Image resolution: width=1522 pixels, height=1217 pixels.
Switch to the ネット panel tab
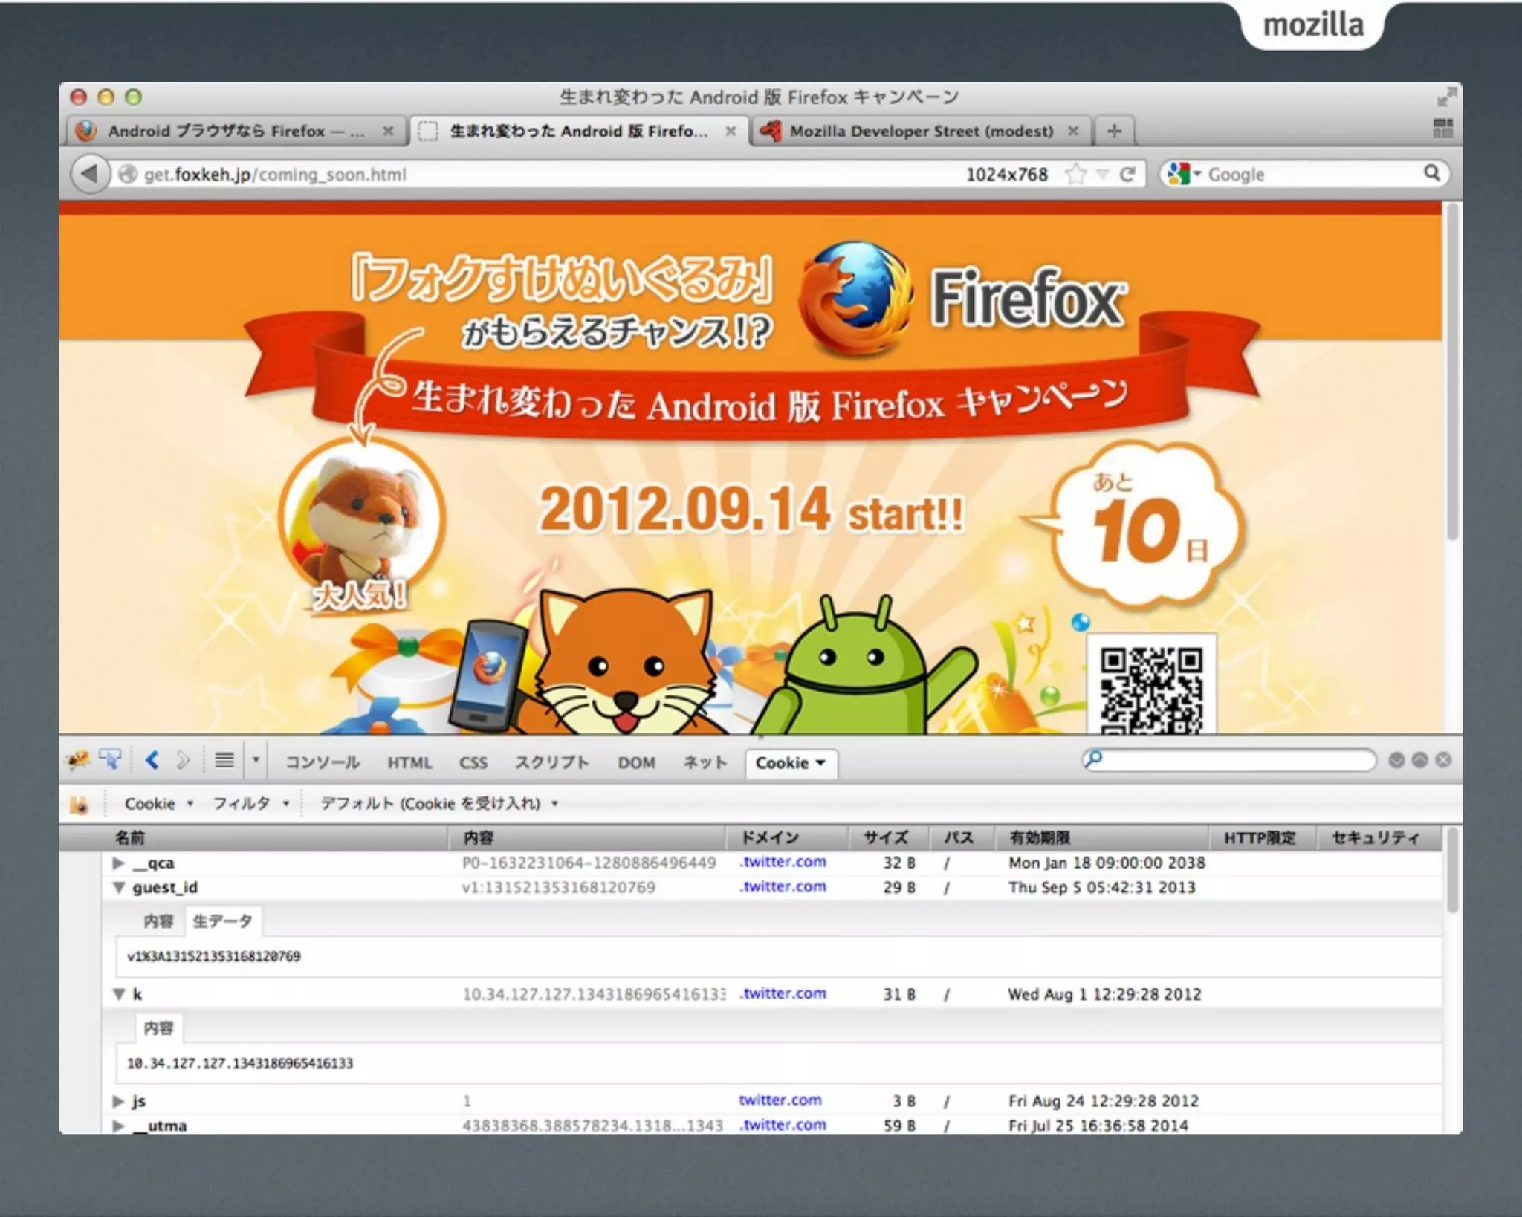click(704, 763)
